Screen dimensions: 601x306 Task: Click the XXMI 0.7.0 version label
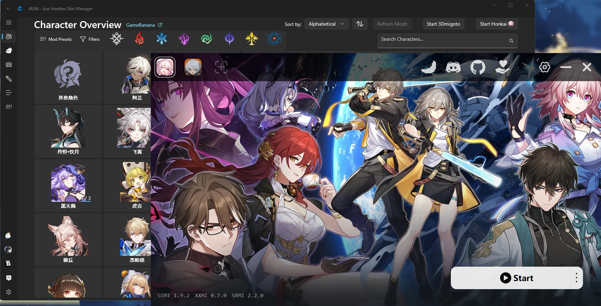(x=211, y=295)
